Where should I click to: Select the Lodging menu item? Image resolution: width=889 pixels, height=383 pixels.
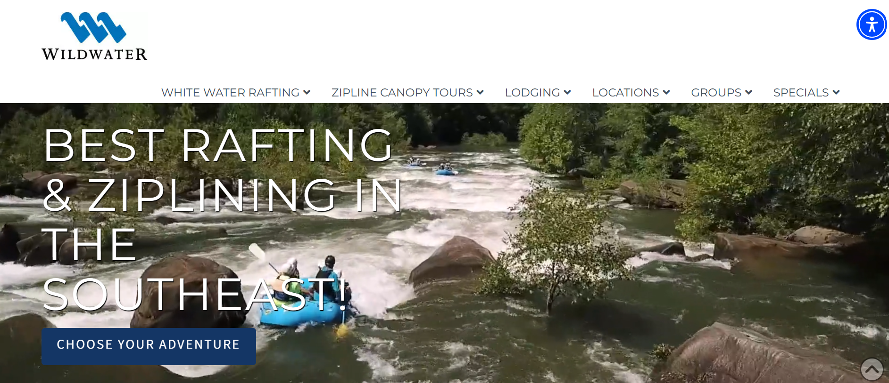532,93
